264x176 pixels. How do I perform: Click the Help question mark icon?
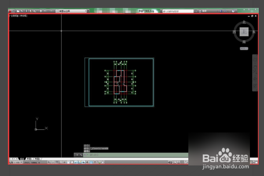tap(233, 11)
